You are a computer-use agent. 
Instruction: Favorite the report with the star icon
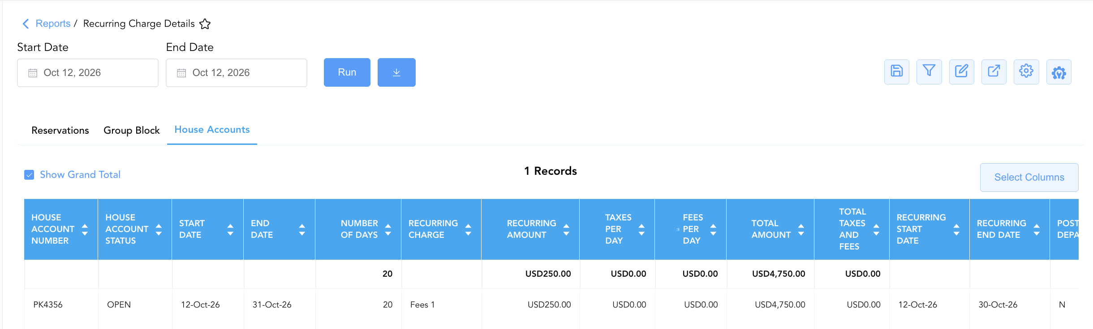pos(205,24)
